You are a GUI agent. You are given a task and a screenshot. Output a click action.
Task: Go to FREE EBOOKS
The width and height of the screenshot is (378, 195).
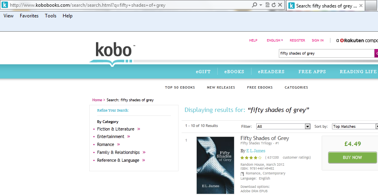pos(260,87)
